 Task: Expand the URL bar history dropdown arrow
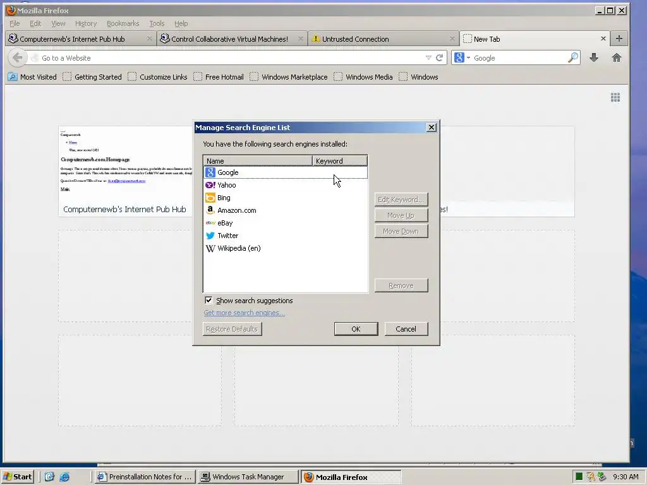coord(428,57)
